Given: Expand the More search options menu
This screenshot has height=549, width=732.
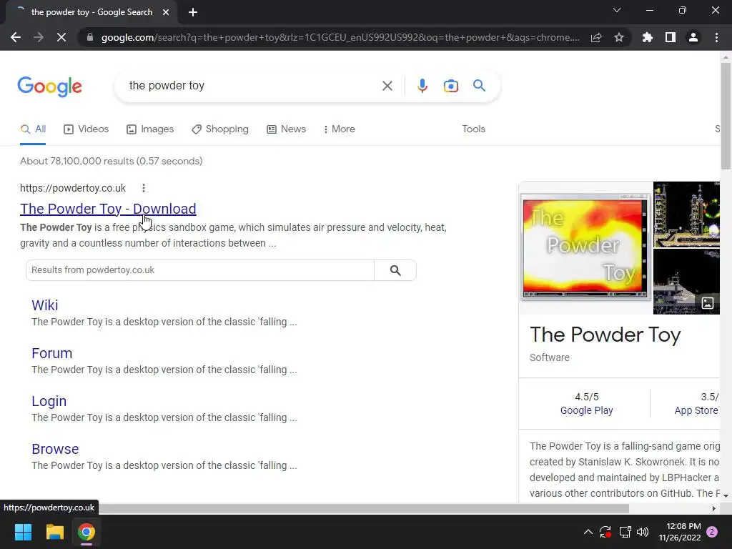Looking at the screenshot, I should coord(340,129).
